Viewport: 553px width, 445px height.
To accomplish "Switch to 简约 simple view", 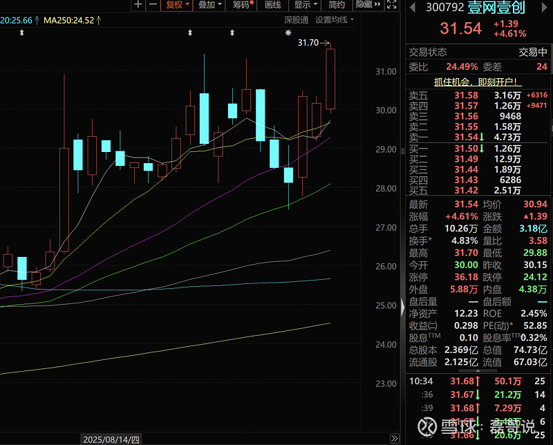I will pyautogui.click(x=337, y=5).
